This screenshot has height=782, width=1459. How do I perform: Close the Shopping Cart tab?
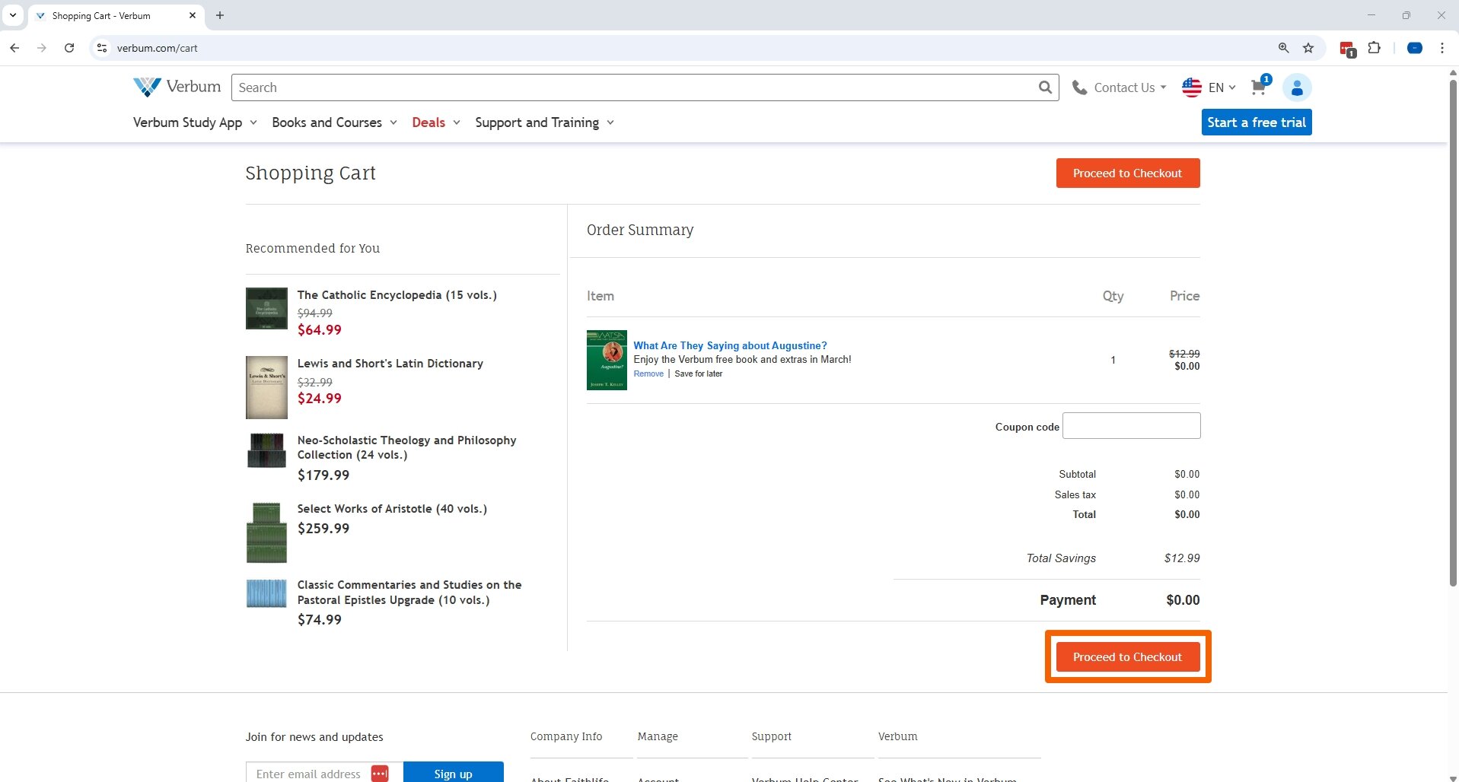[x=193, y=15]
